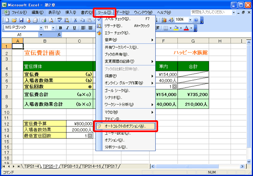
Task: Click the vertical scrollbar down arrow
Action: click(x=249, y=161)
